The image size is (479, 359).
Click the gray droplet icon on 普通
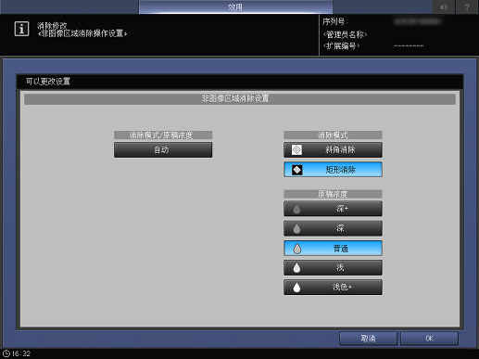click(x=296, y=249)
